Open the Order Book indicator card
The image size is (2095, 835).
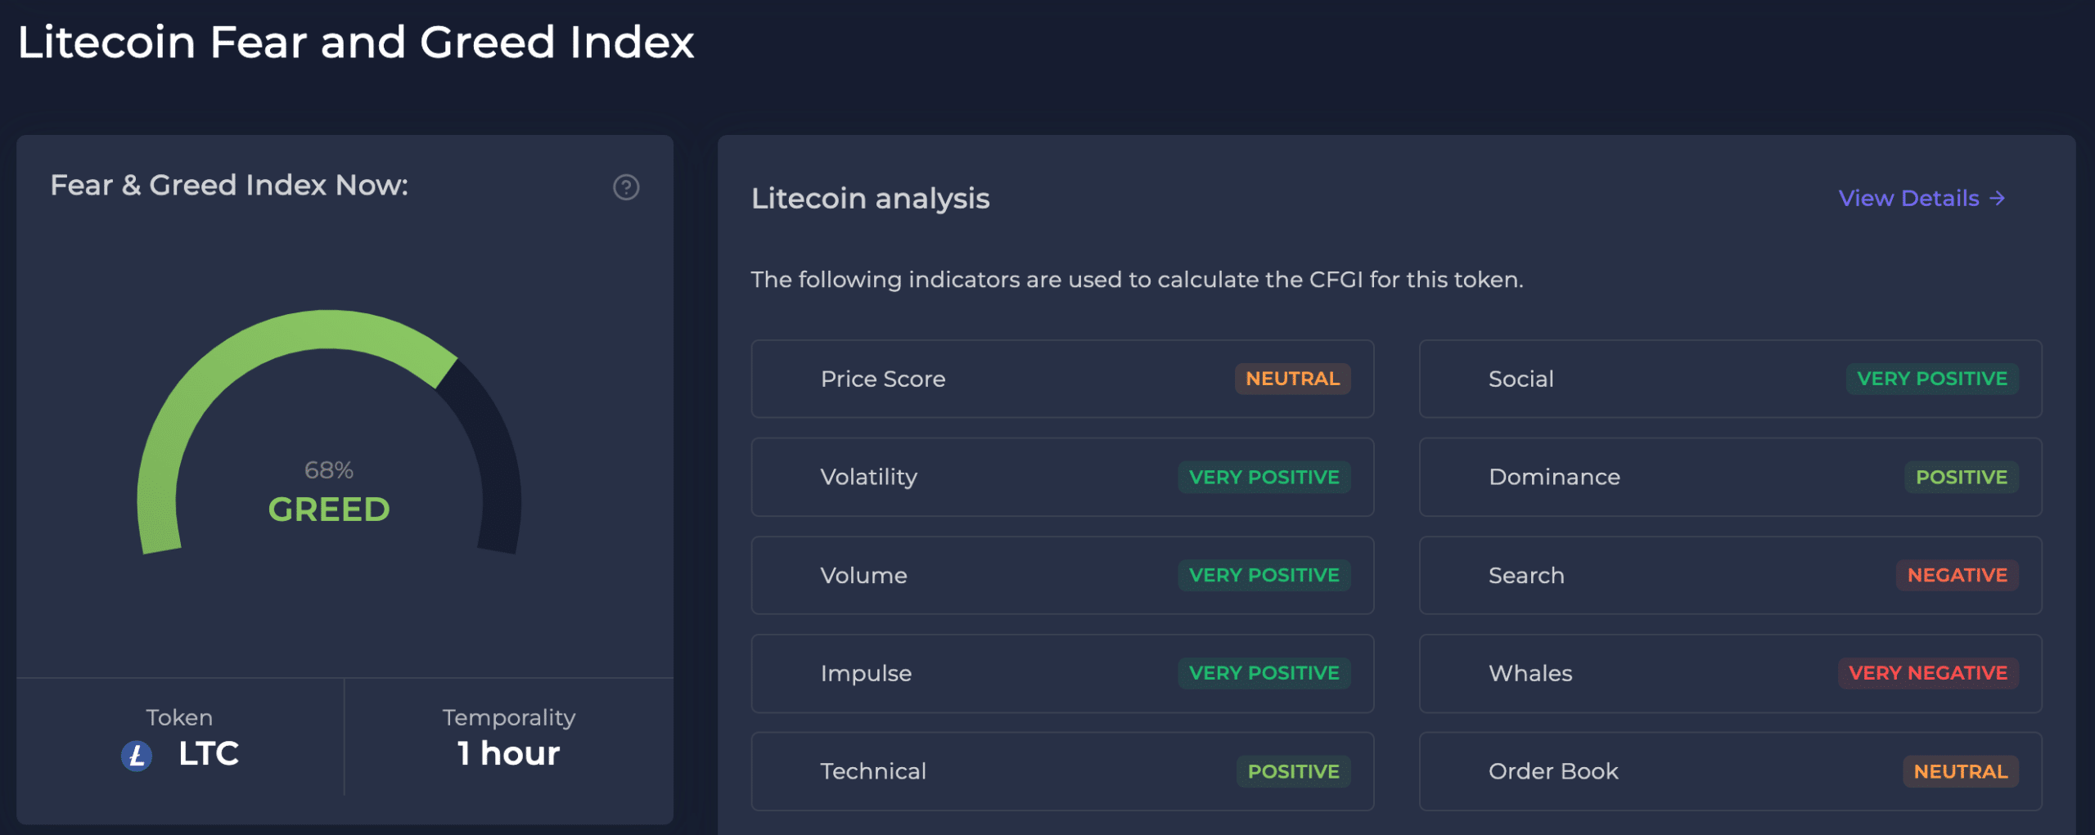[1553, 772]
